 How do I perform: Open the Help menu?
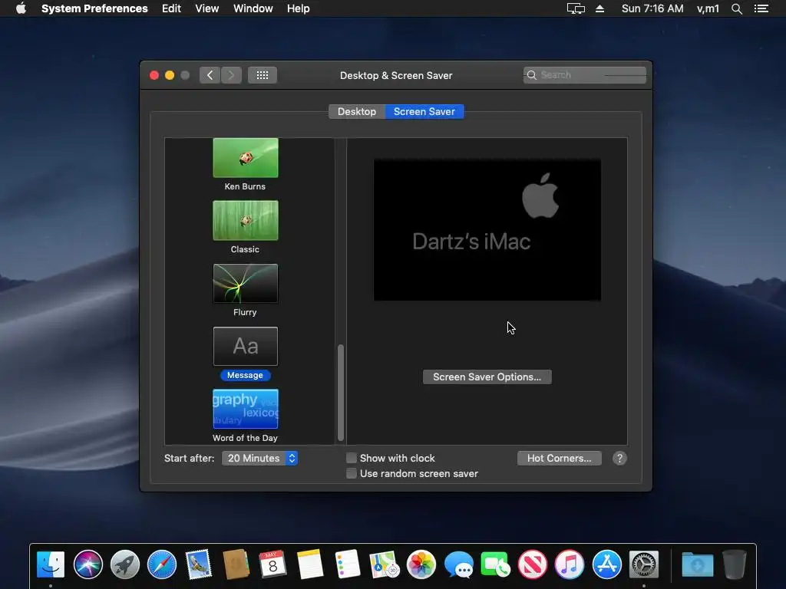[299, 8]
